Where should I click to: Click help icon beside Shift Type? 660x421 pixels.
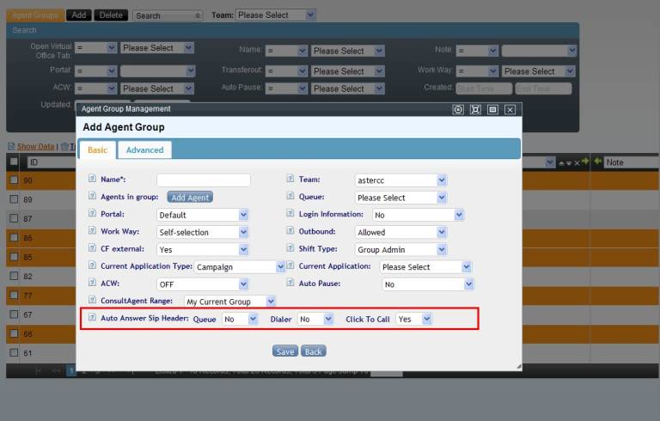(290, 248)
